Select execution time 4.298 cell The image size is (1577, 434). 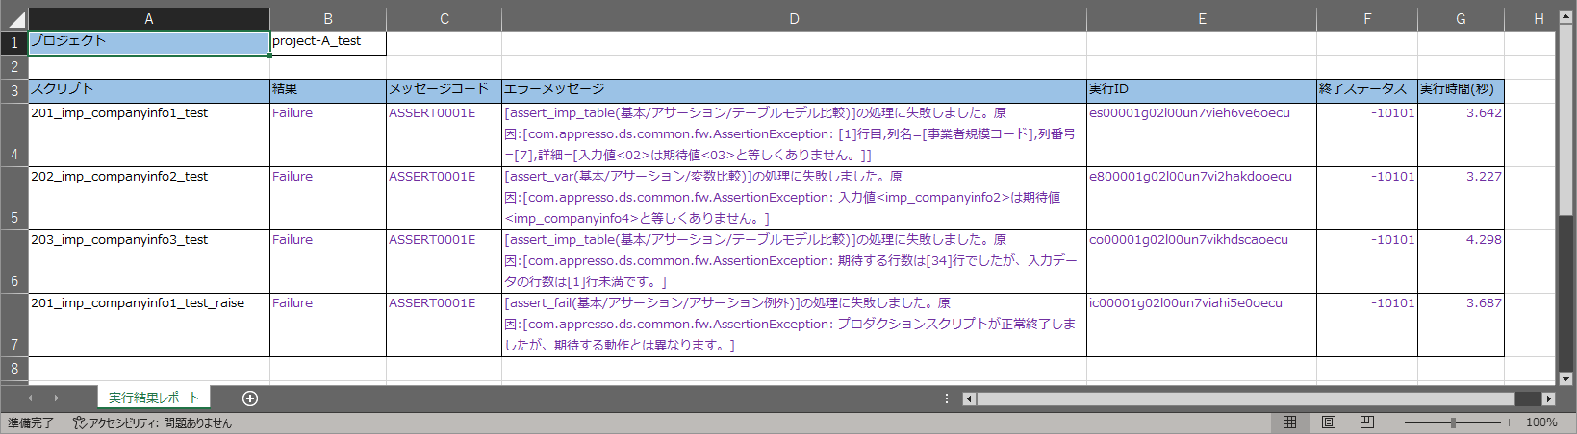click(1461, 261)
